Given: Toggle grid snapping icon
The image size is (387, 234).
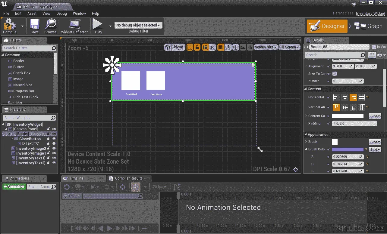Looking at the screenshot, I should click(221, 47).
